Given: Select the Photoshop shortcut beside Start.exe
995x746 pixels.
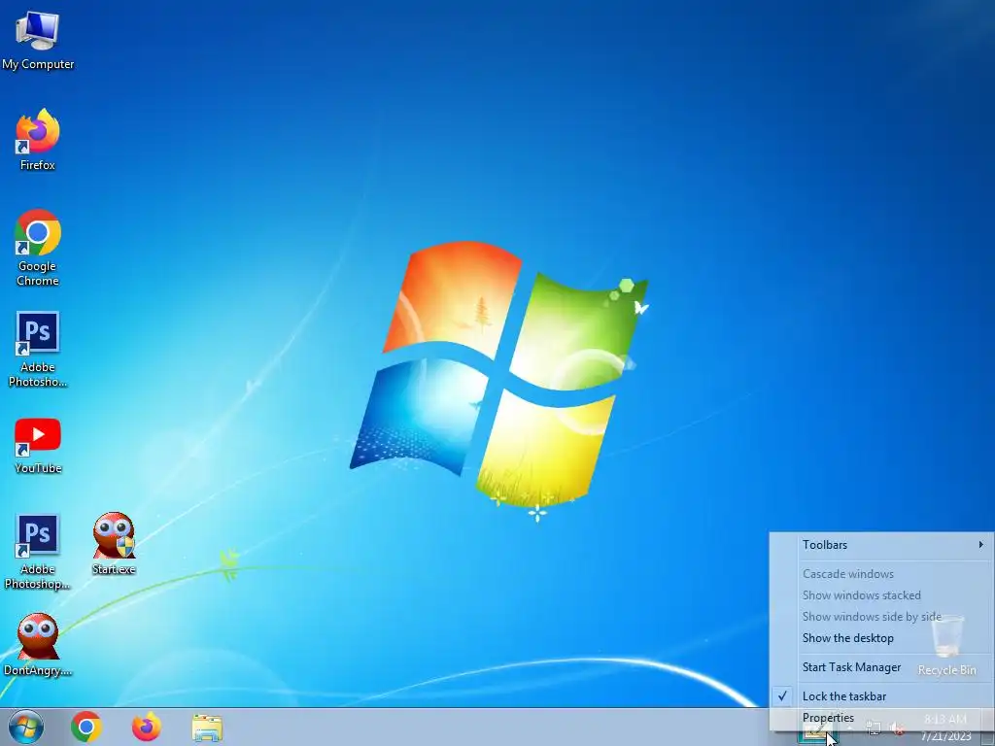Looking at the screenshot, I should pos(38,552).
